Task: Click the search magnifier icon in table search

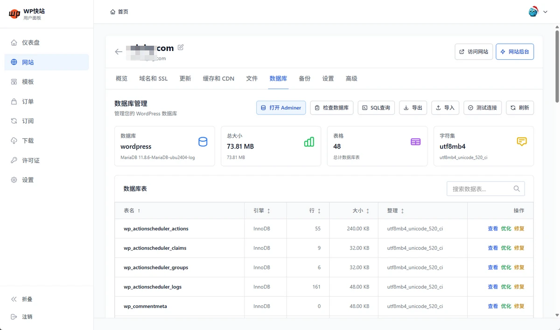Action: point(517,189)
